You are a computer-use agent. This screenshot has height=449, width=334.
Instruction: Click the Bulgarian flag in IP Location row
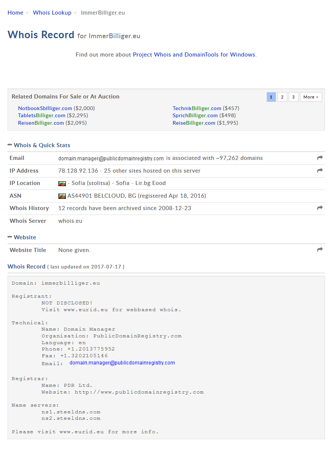point(62,183)
